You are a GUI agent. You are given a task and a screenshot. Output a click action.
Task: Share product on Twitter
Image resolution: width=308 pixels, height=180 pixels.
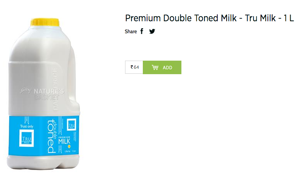point(152,31)
